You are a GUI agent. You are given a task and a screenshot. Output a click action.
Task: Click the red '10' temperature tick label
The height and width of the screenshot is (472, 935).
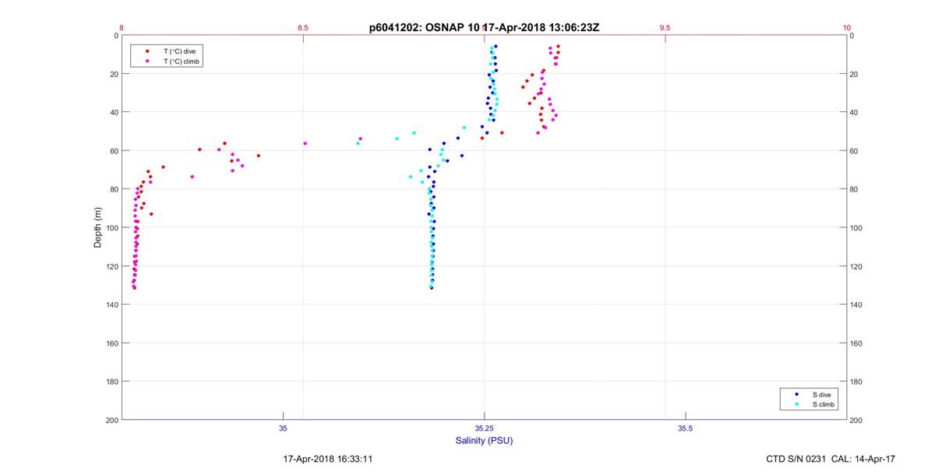pos(846,27)
